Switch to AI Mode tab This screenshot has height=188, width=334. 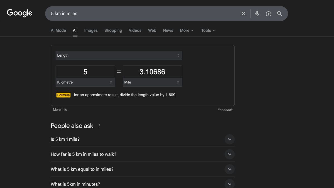coord(58,31)
